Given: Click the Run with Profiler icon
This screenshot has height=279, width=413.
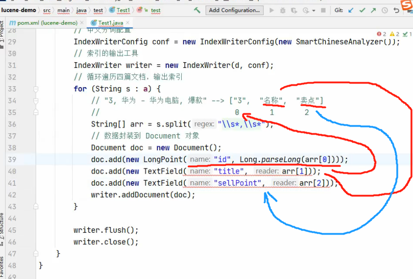Looking at the screenshot, I should [306, 11].
